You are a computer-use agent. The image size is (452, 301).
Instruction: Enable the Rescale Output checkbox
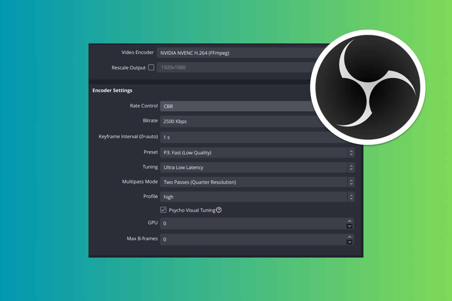coord(151,67)
